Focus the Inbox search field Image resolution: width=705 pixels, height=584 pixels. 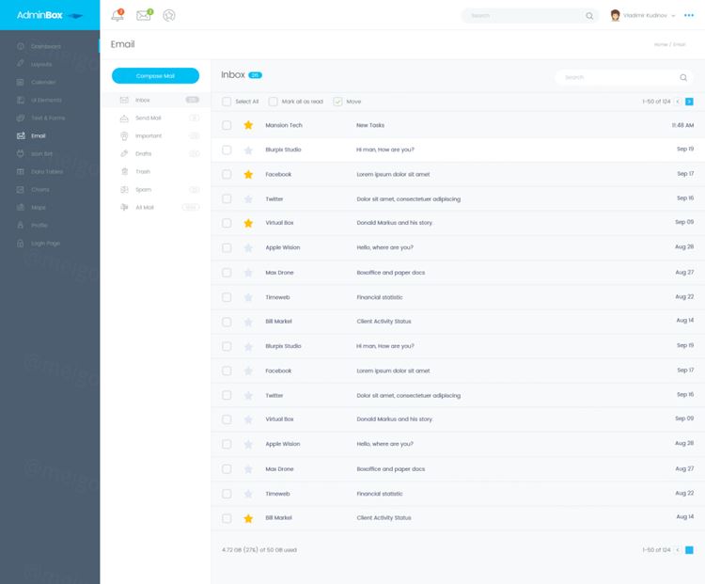coord(624,77)
